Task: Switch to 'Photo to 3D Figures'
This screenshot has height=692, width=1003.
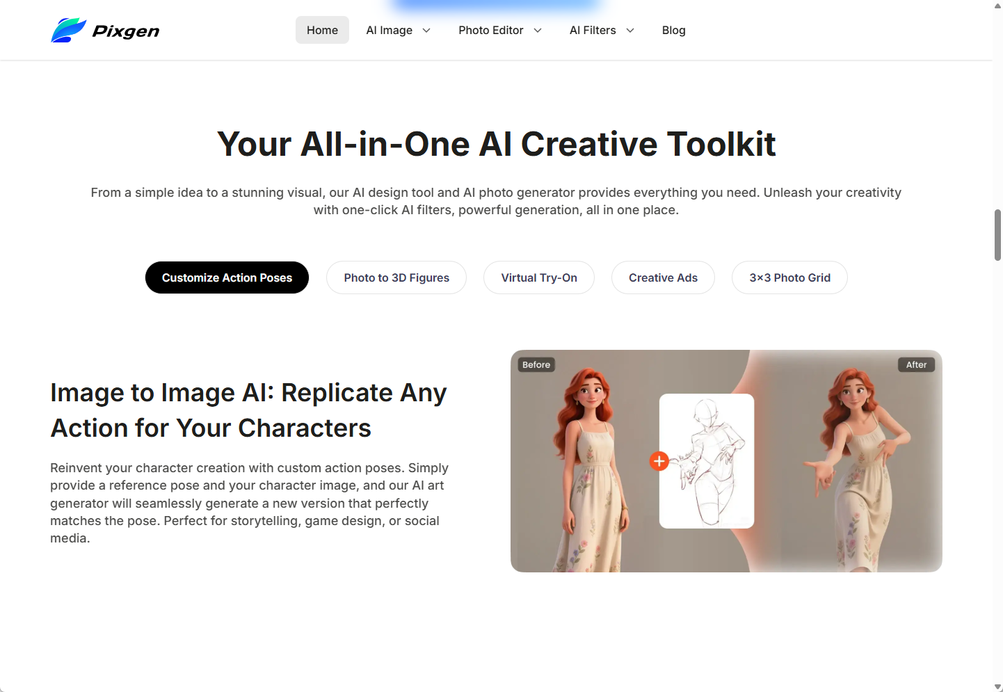Action: point(396,277)
